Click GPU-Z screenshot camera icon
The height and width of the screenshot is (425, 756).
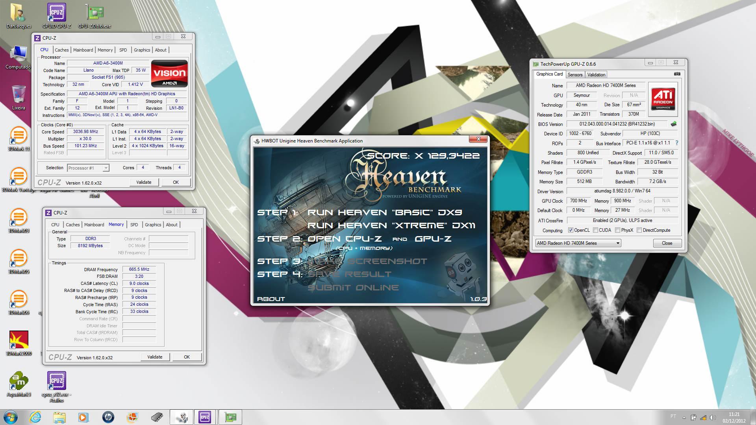(x=677, y=74)
